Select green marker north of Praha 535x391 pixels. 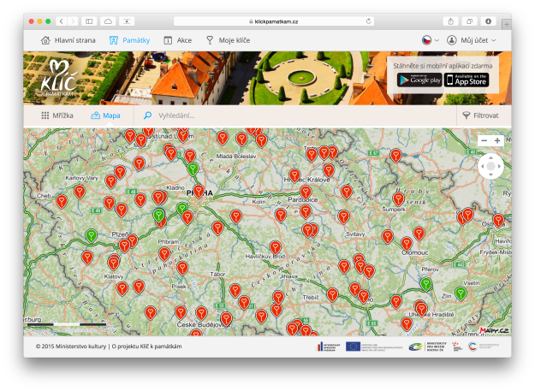click(193, 169)
